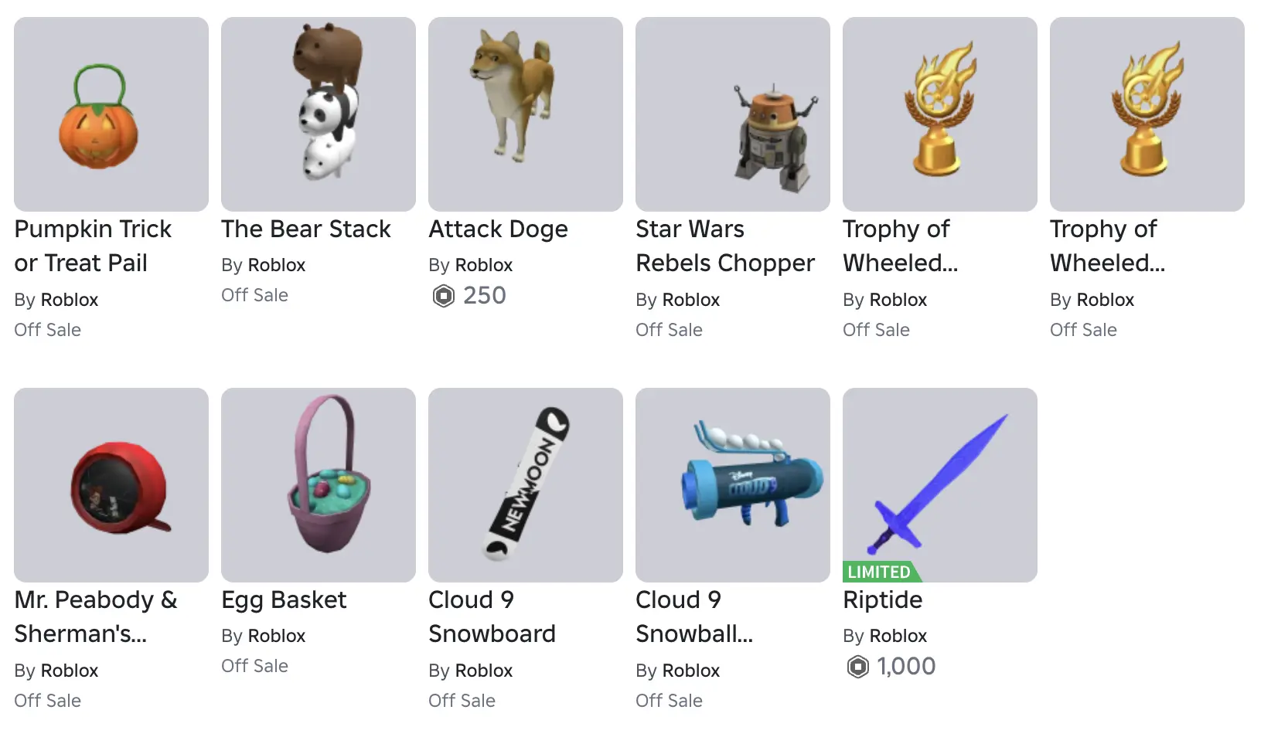View the Star Wars Rebels Chopper thumbnail
The width and height of the screenshot is (1271, 754).
(x=733, y=114)
